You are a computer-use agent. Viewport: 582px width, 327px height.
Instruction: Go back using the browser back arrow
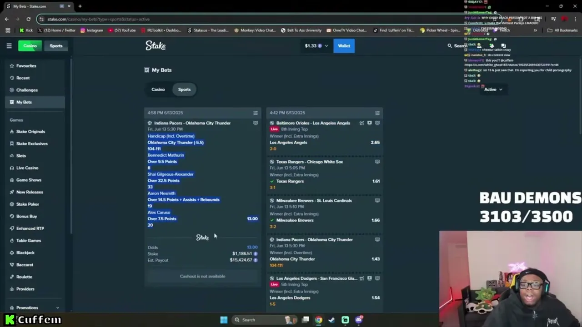pyautogui.click(x=6, y=19)
